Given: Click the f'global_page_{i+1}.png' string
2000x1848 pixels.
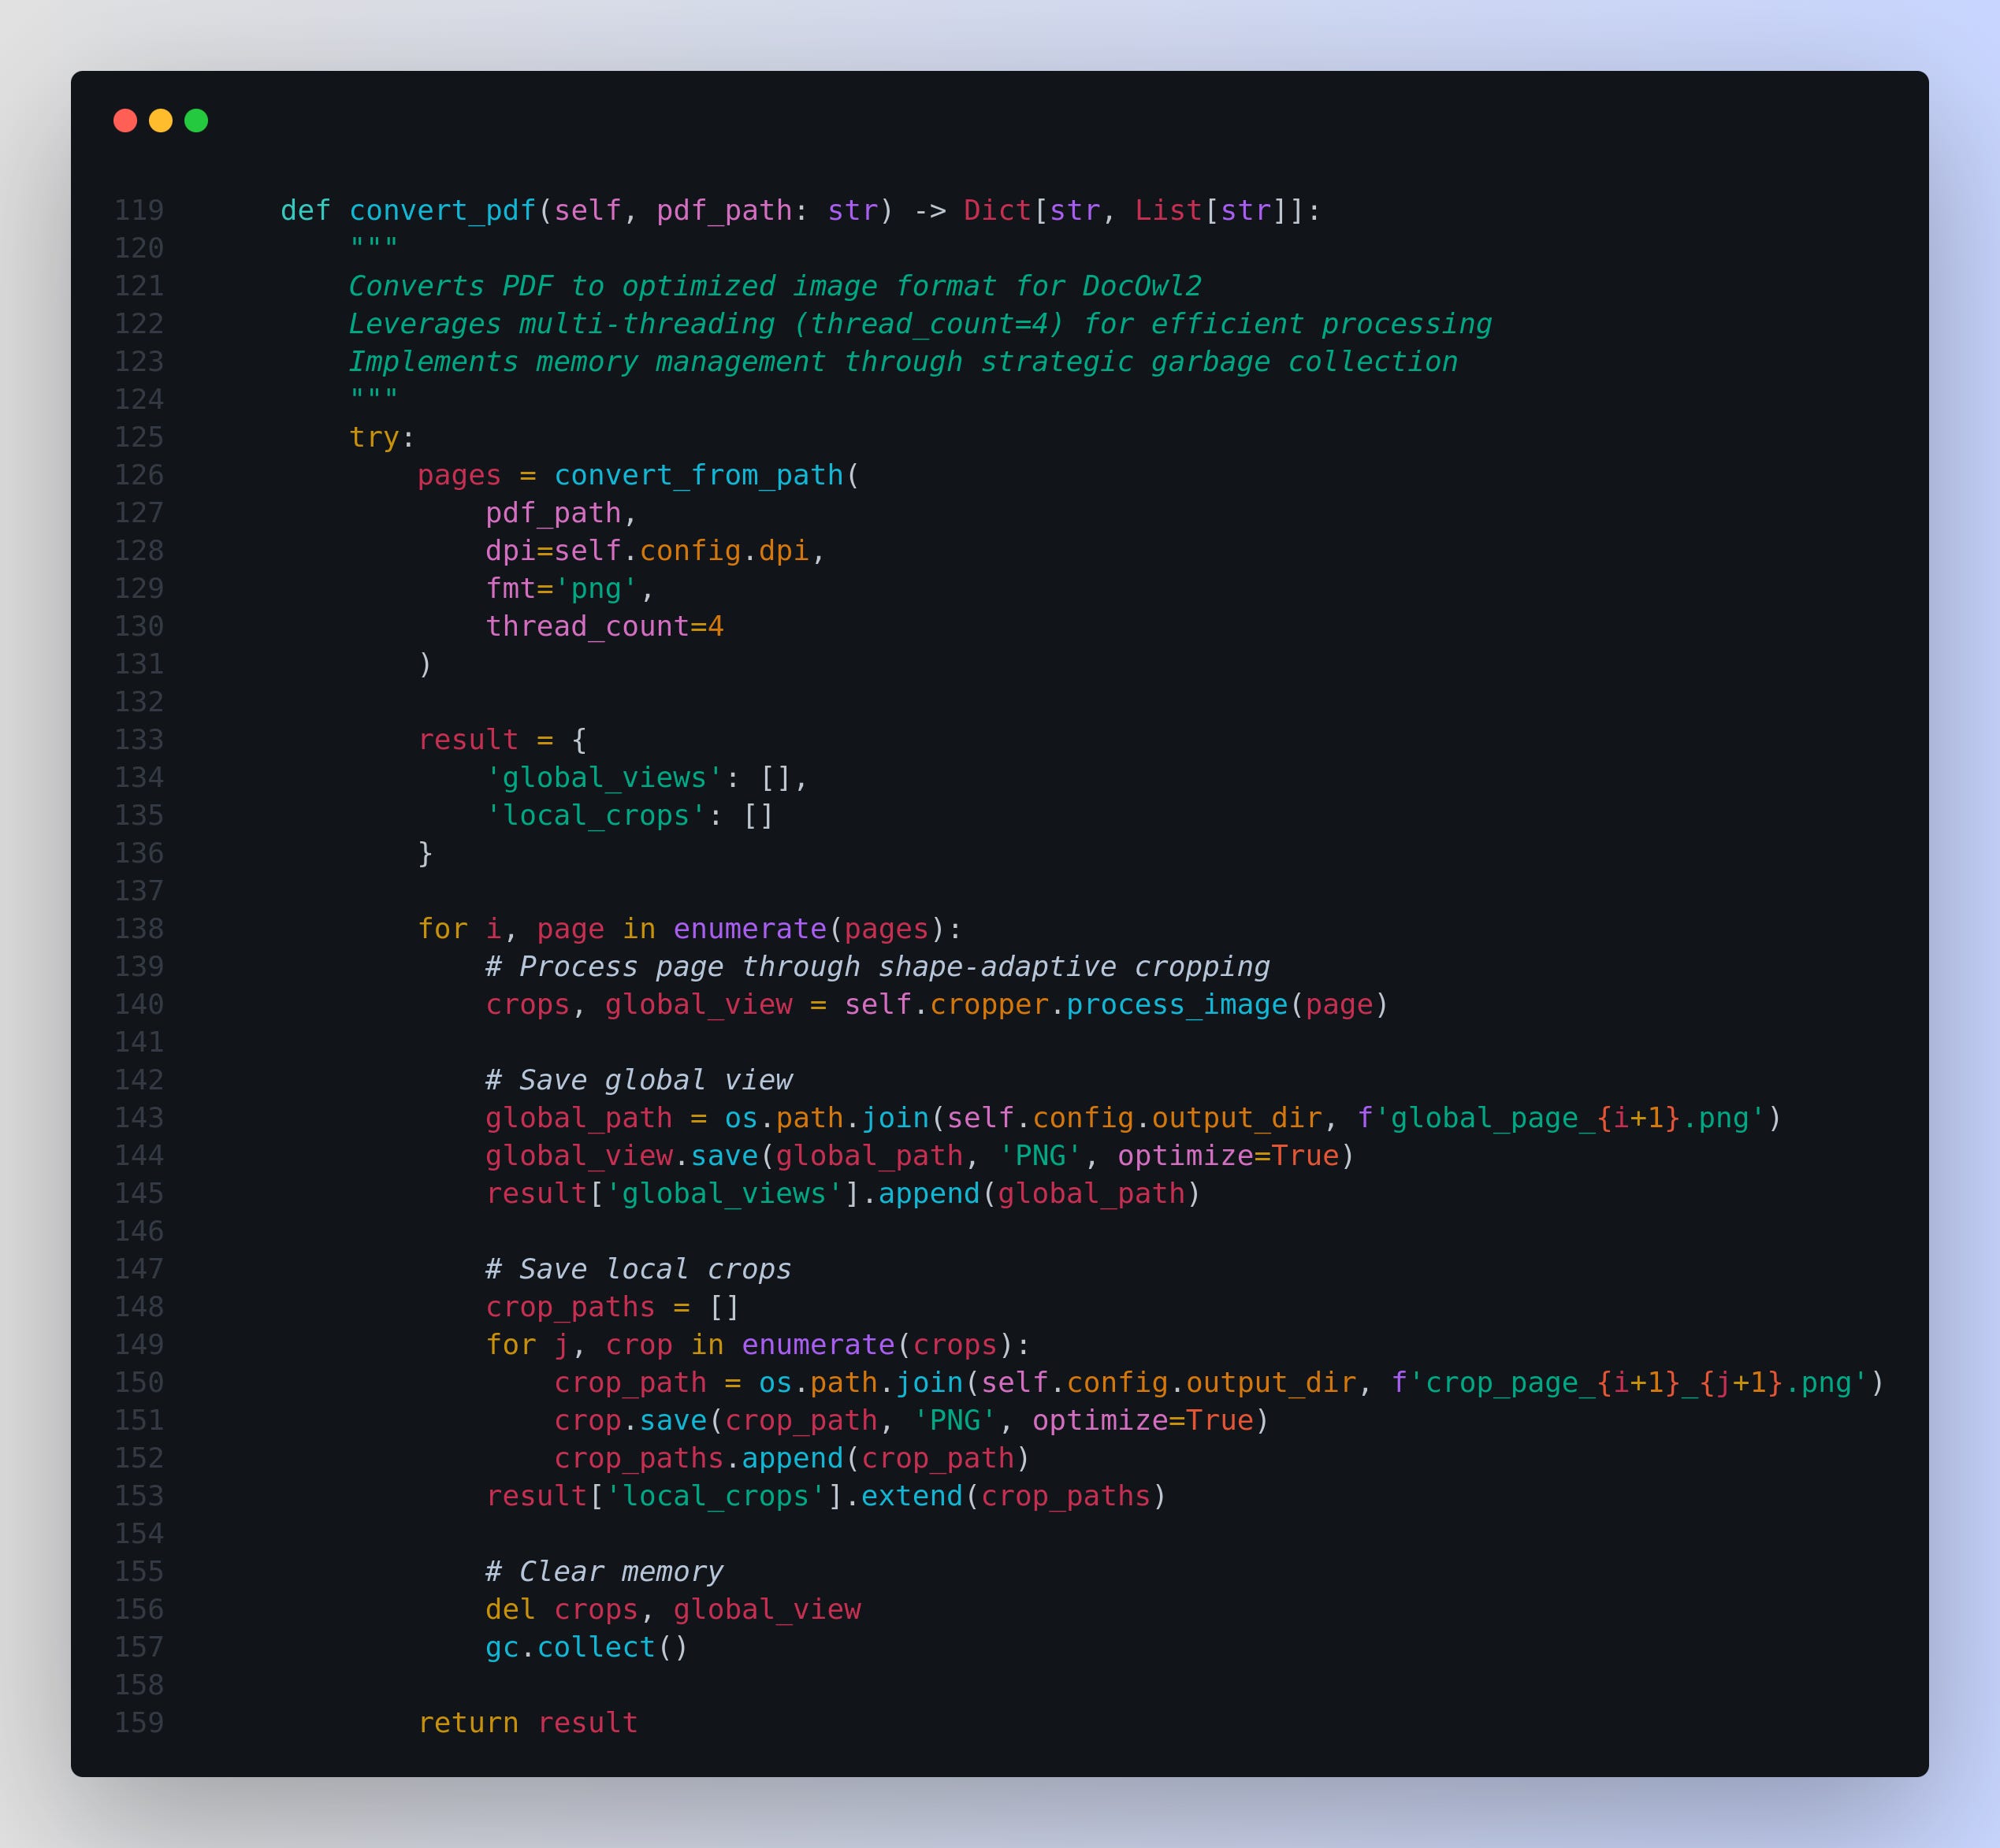Looking at the screenshot, I should point(1561,1118).
